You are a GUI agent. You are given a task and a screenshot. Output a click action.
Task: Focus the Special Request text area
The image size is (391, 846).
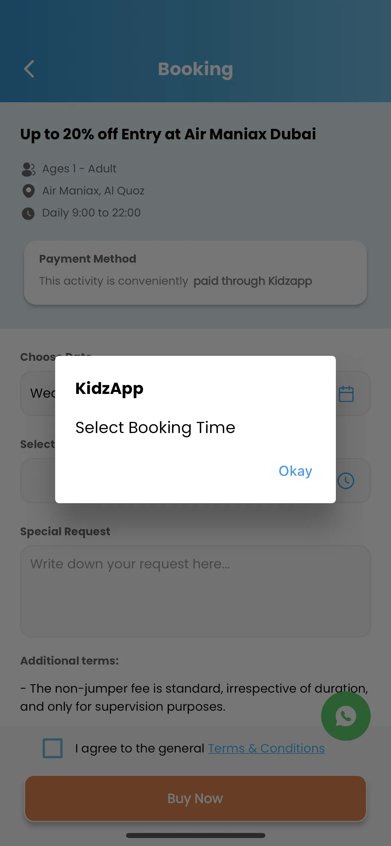pyautogui.click(x=195, y=591)
